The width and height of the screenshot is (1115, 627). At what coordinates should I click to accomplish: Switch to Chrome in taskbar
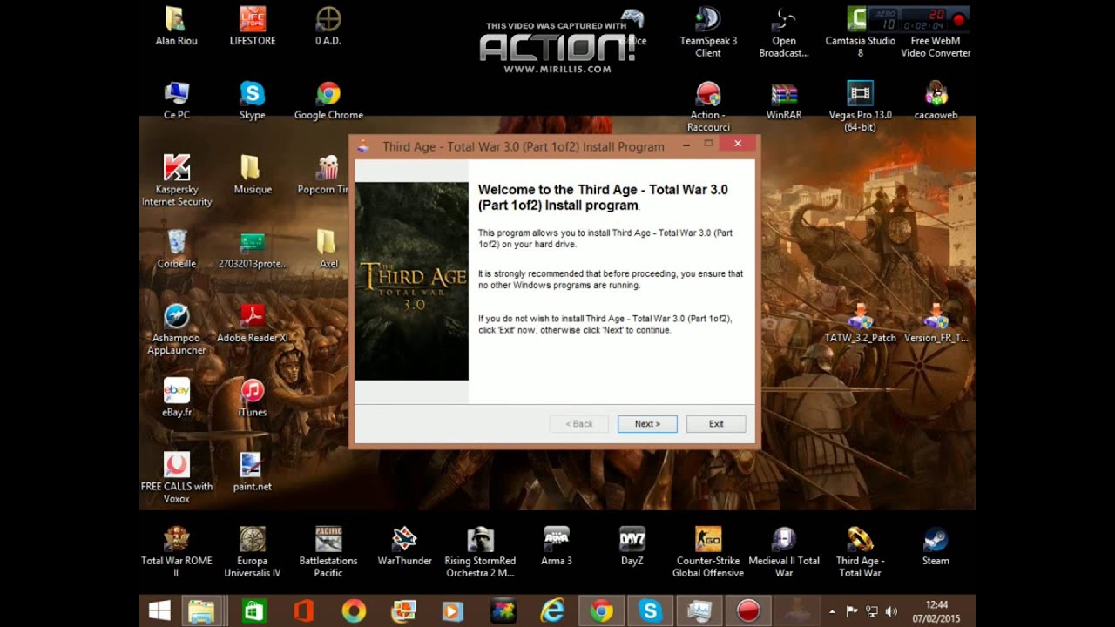(x=601, y=611)
